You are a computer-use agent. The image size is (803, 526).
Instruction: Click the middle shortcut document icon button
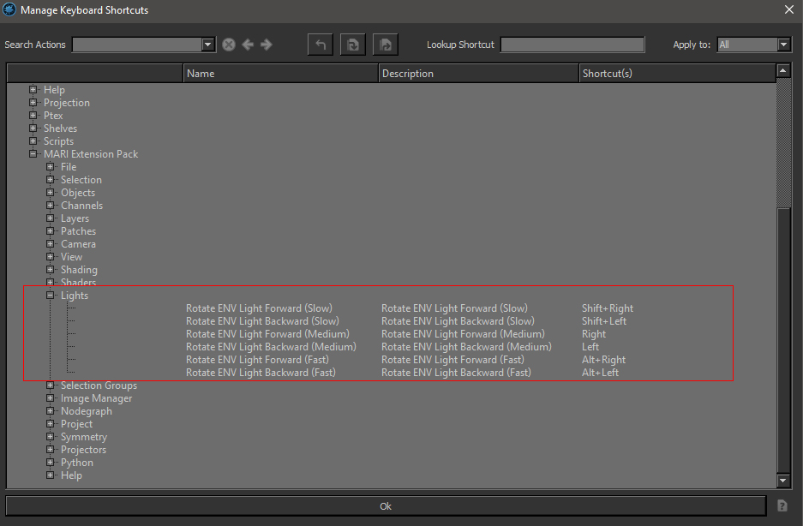pos(352,45)
